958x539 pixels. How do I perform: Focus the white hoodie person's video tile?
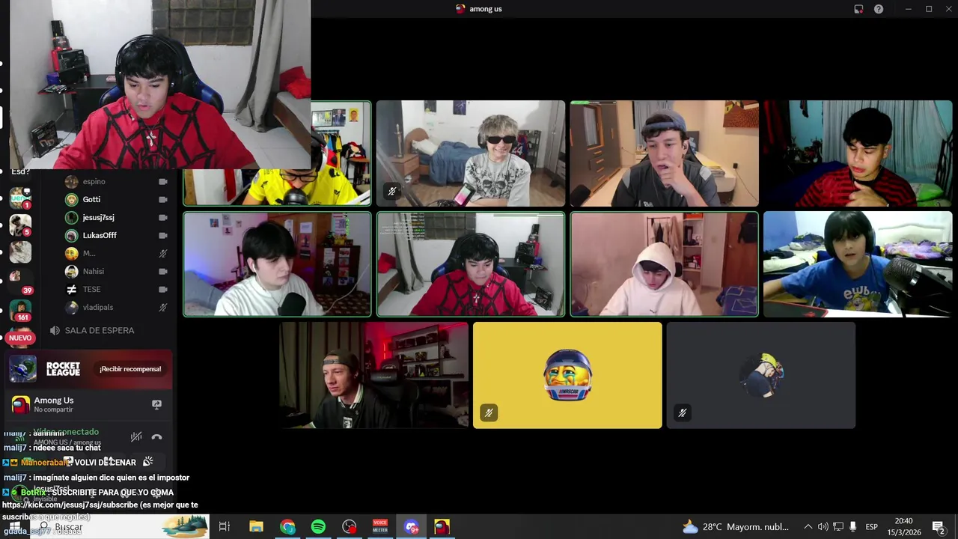click(x=664, y=264)
